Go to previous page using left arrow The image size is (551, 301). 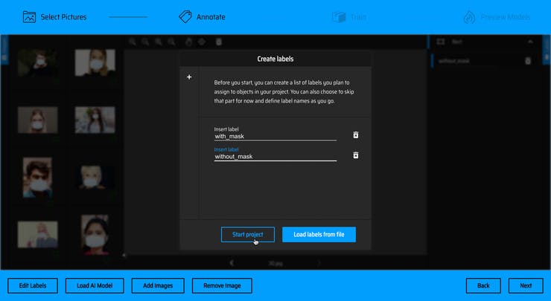pos(232,262)
